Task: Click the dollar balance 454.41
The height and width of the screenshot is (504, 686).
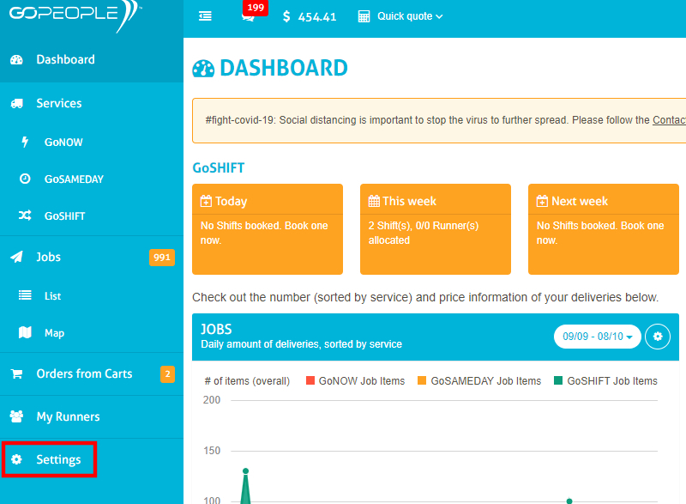Action: tap(310, 16)
